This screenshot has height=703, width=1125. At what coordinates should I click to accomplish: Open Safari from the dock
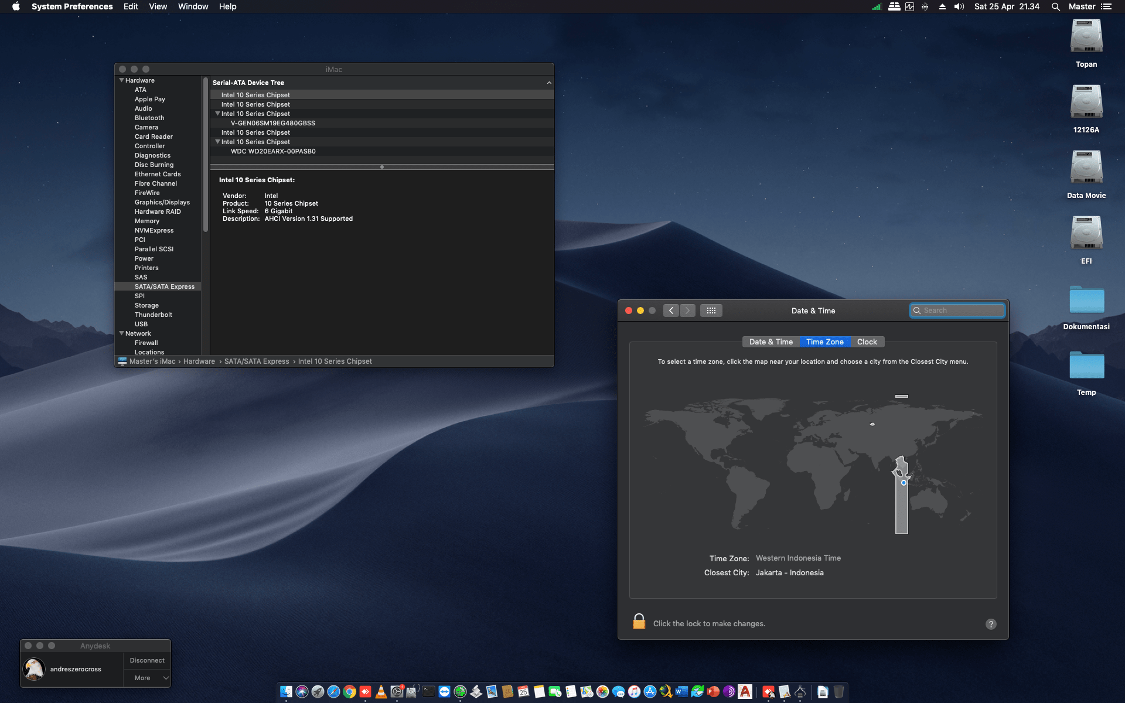[x=333, y=692]
